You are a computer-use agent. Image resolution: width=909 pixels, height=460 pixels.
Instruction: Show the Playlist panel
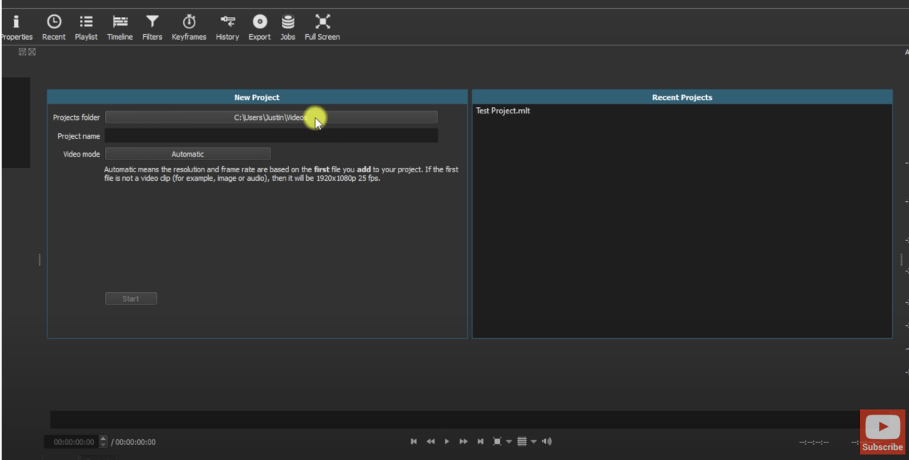(x=86, y=26)
